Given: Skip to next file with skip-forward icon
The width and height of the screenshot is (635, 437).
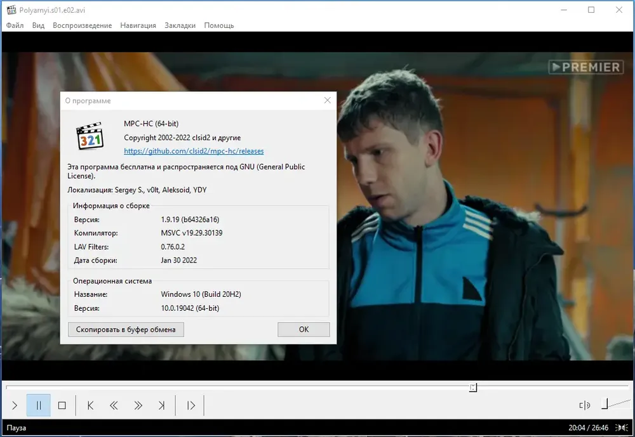Looking at the screenshot, I should tap(161, 405).
